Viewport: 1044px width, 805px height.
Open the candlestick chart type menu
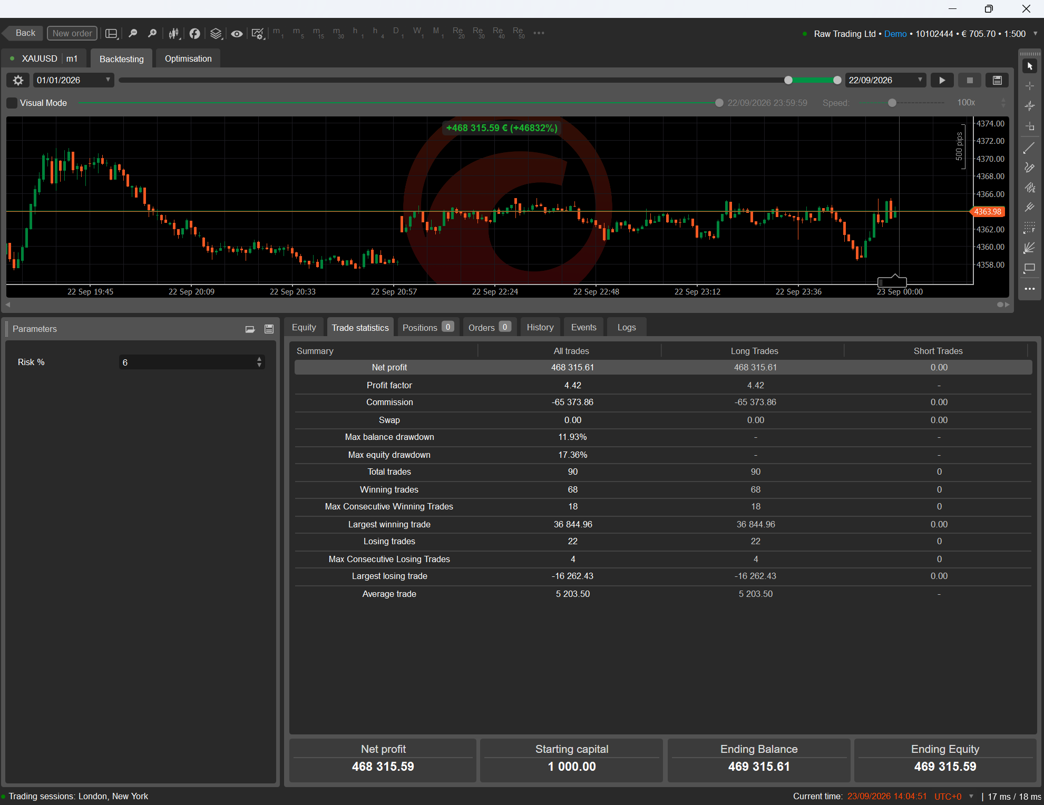click(174, 33)
